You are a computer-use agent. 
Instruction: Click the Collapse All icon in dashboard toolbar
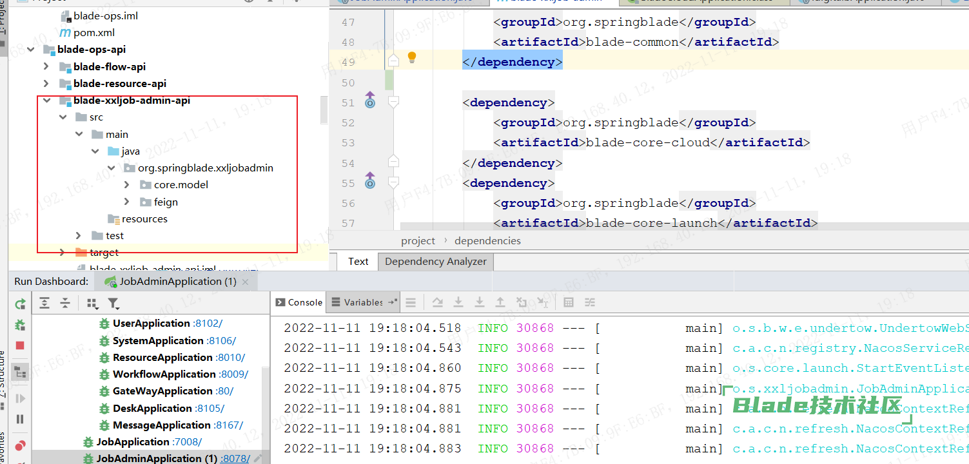(65, 303)
